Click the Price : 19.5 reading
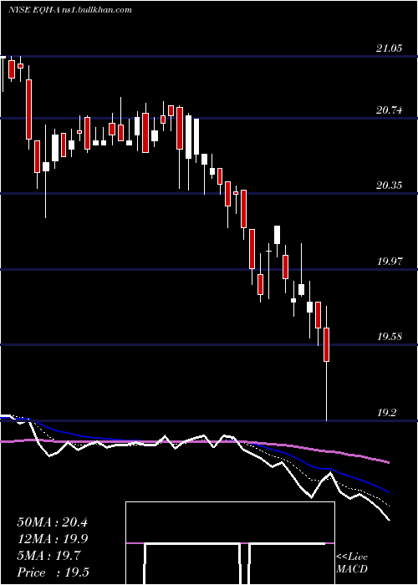This screenshot has height=585, width=418. [53, 572]
